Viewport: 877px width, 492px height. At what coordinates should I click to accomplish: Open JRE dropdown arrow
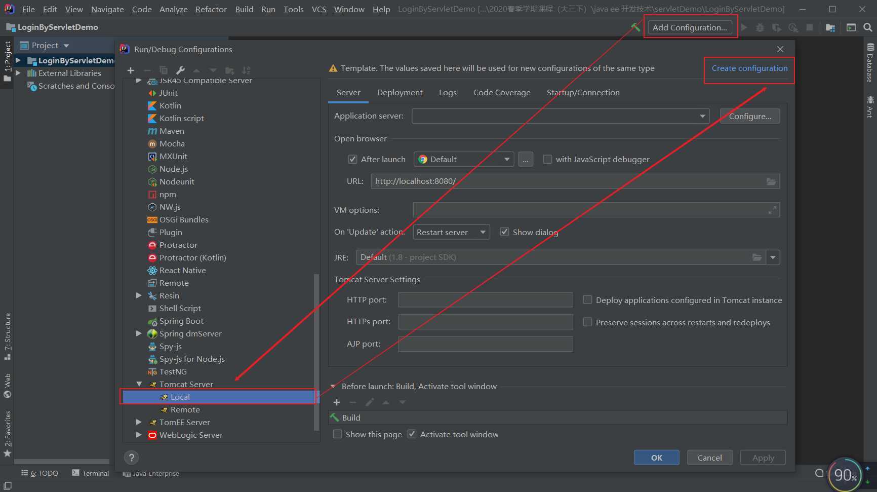point(773,257)
